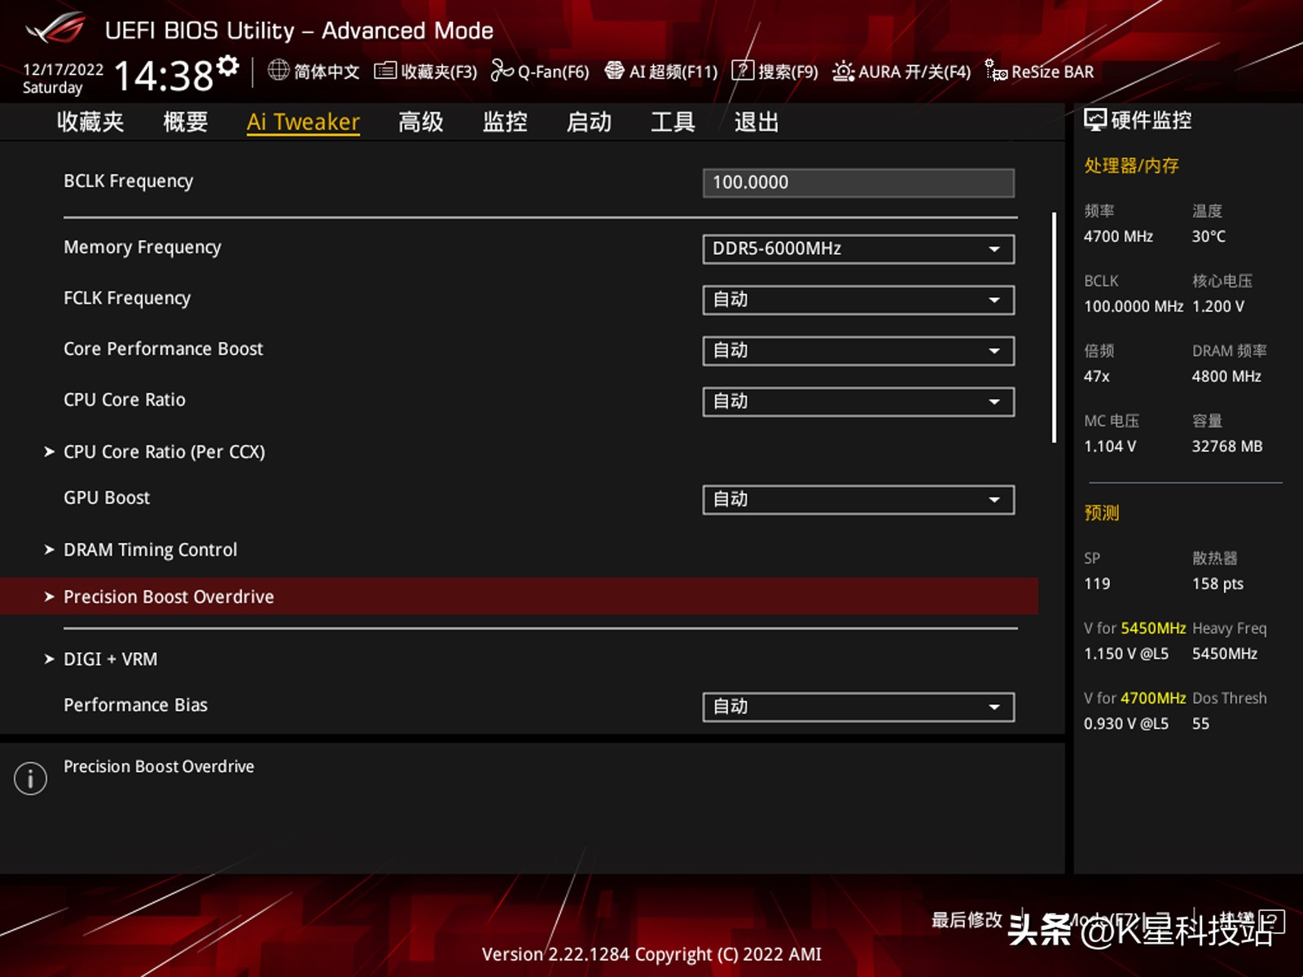Open the 搜索(F9) search tool
The height and width of the screenshot is (977, 1303).
tap(777, 72)
